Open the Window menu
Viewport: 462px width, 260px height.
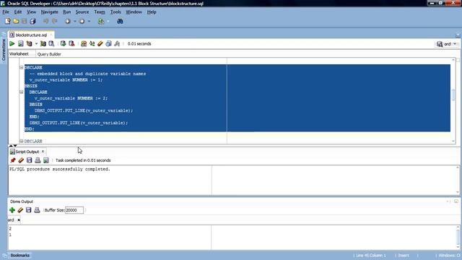click(134, 12)
